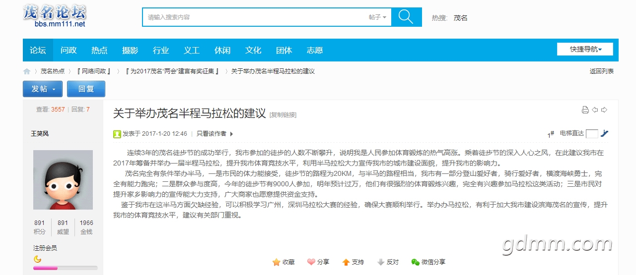Image resolution: width=636 pixels, height=275 pixels.
Task: Click 『网络问政』 breadcrumb link
Action: (x=94, y=71)
